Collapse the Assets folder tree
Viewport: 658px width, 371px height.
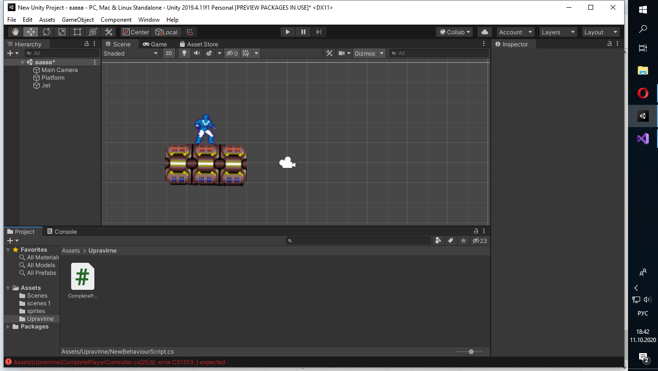pos(8,288)
